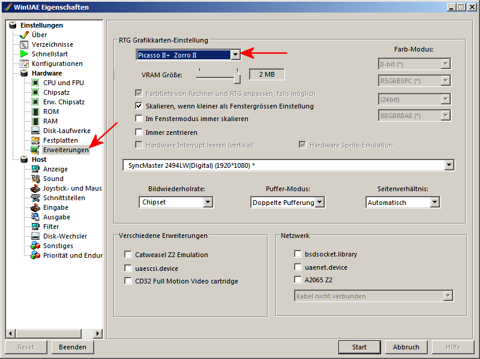The image size is (480, 359).
Task: Open the Festplatten settings page
Action: point(61,140)
